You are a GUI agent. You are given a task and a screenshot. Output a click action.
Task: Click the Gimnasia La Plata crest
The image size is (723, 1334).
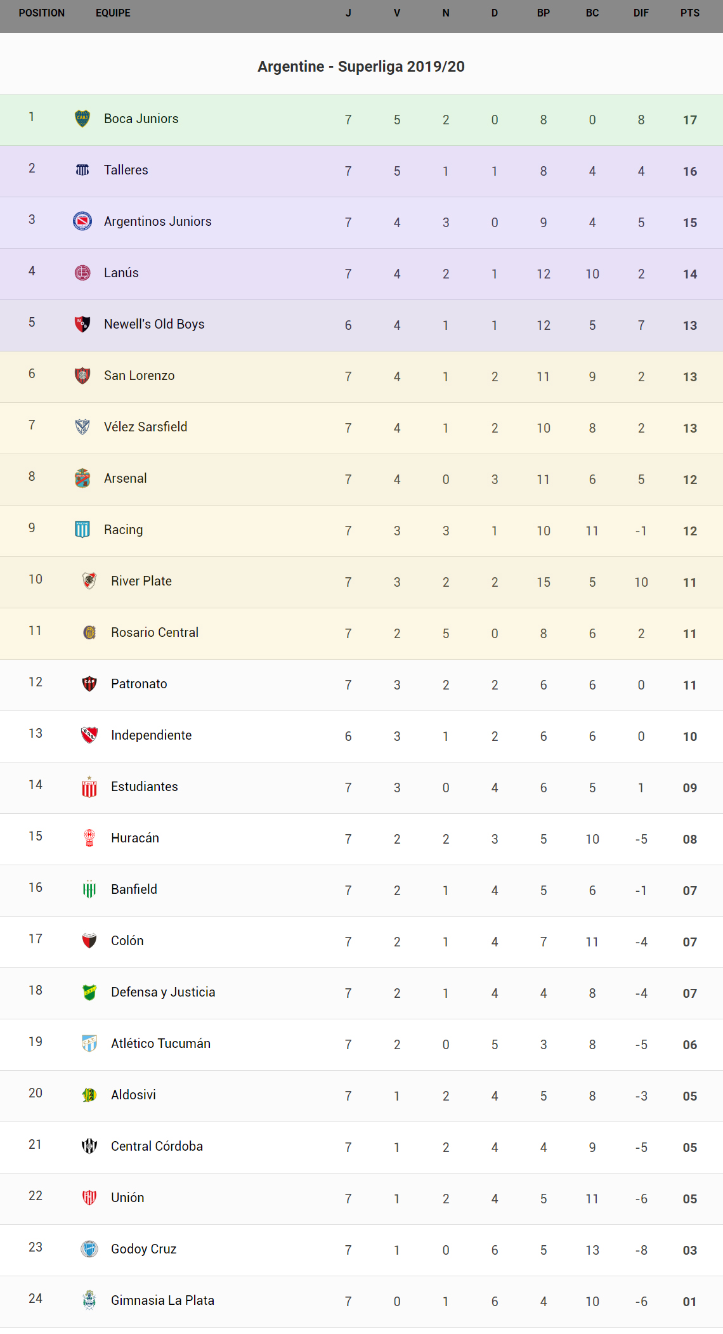point(89,1300)
